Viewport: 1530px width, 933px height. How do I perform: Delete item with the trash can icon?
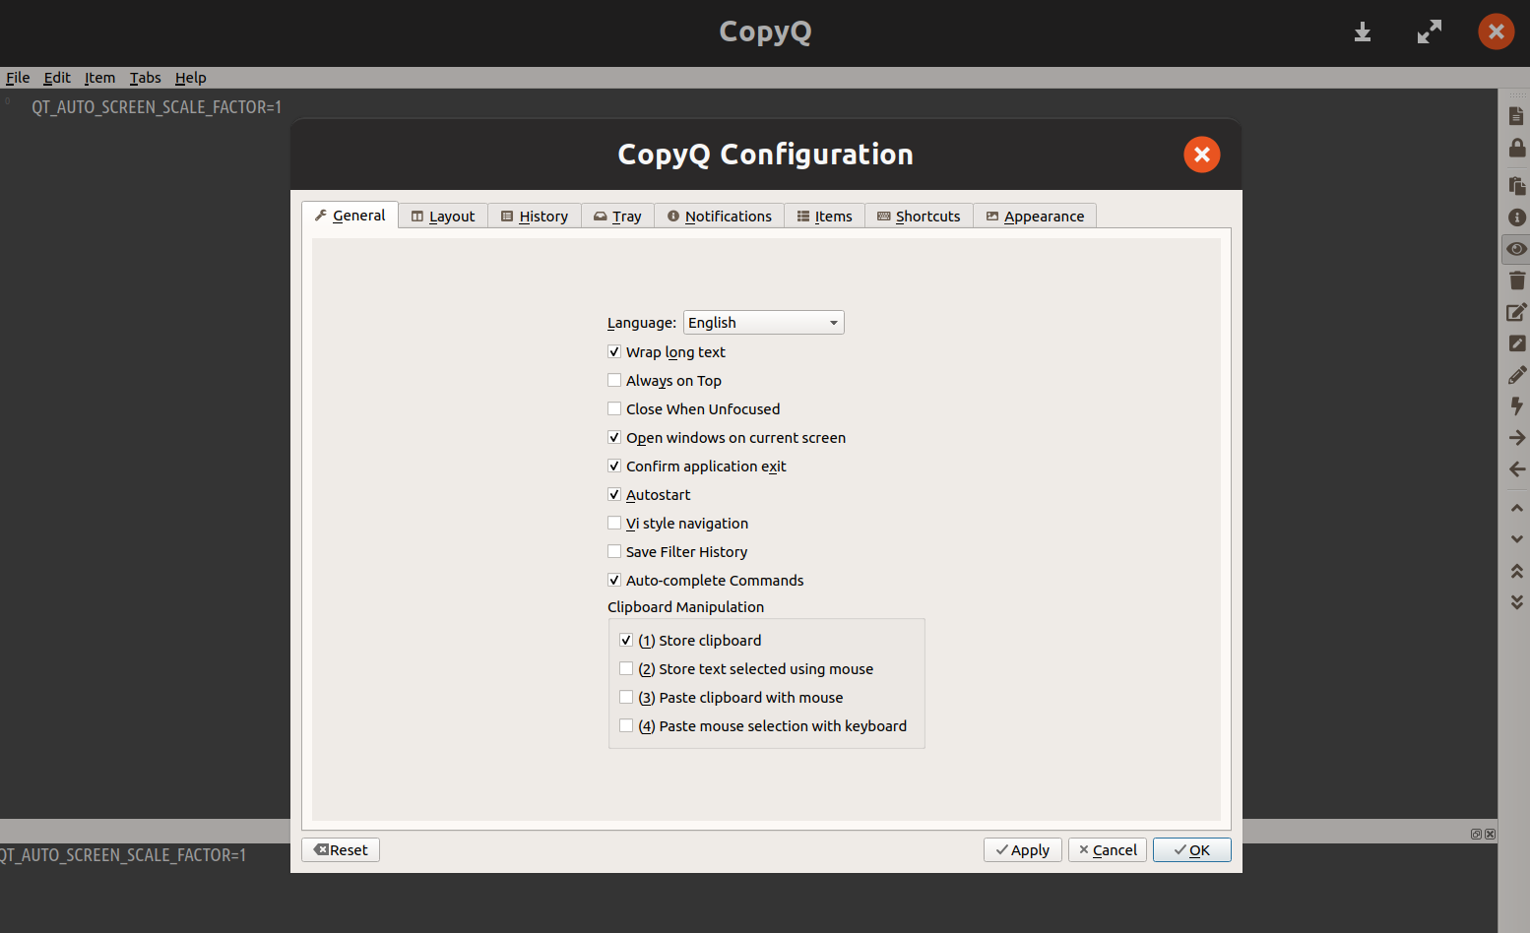click(x=1516, y=280)
